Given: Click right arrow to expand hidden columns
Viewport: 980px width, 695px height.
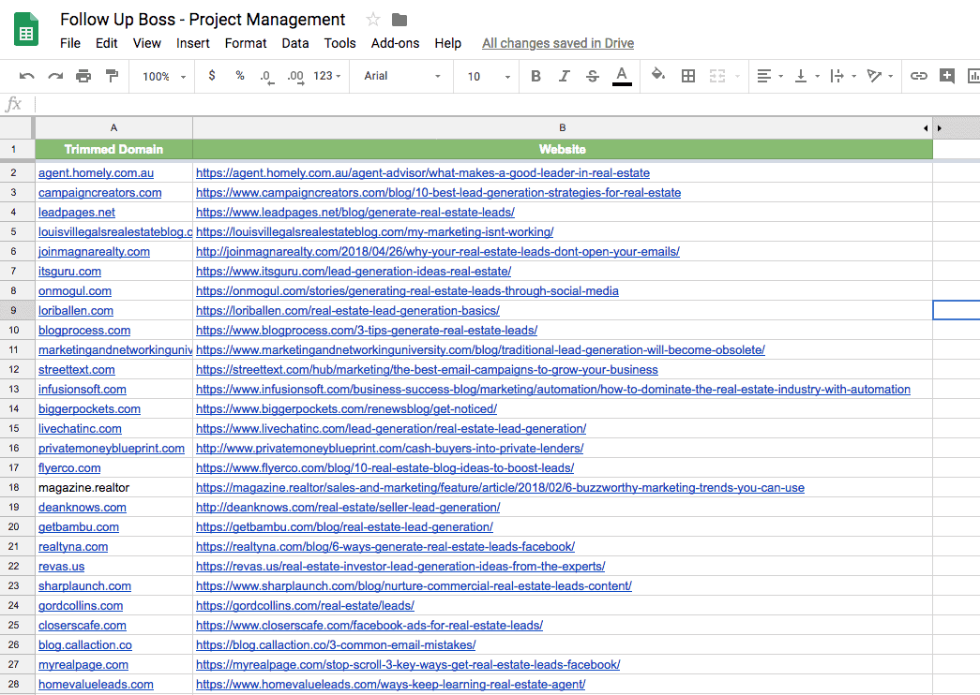Looking at the screenshot, I should pyautogui.click(x=940, y=128).
